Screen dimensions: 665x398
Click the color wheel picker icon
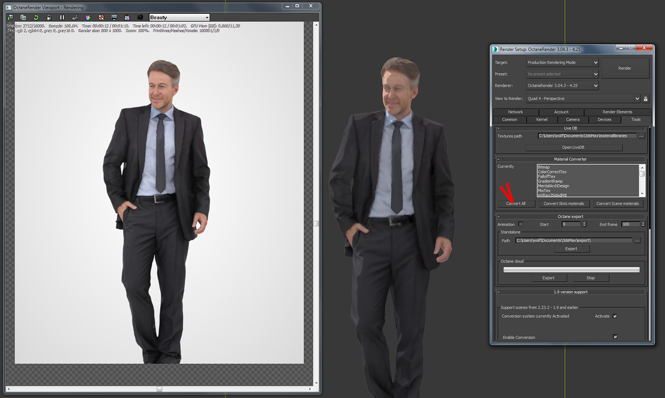pos(88,18)
